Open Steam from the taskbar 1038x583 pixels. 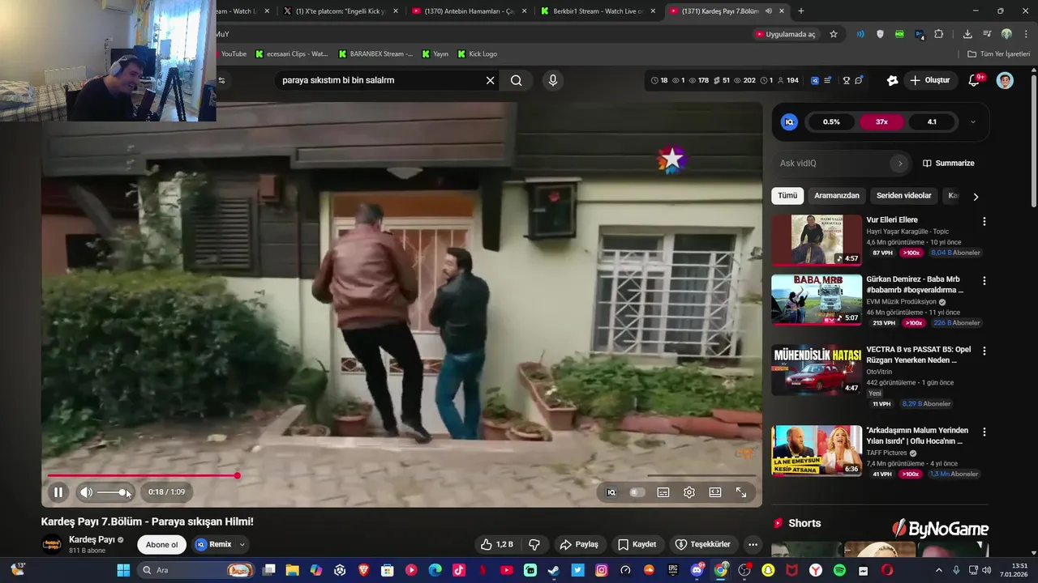coord(554,570)
